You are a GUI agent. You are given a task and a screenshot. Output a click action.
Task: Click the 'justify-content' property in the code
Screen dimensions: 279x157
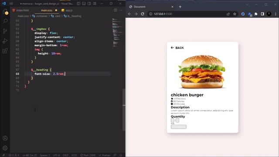(x=47, y=37)
